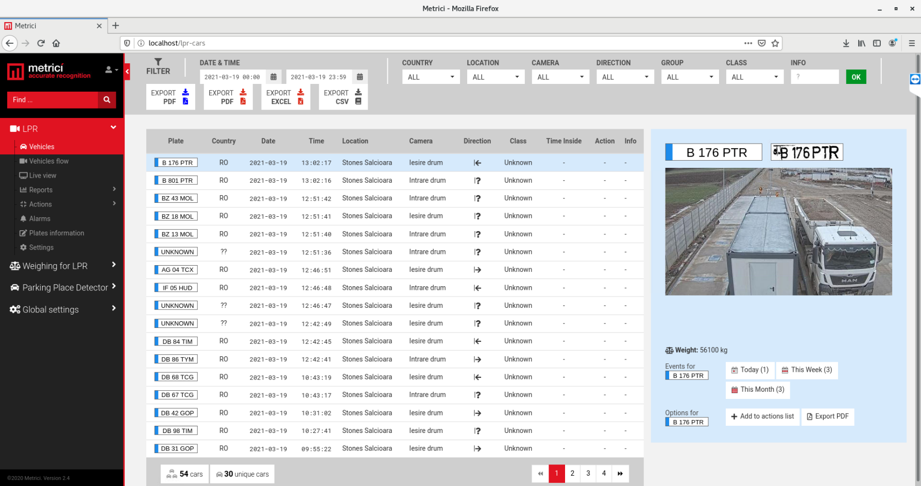Click the Find search field in sidebar

tap(53, 100)
